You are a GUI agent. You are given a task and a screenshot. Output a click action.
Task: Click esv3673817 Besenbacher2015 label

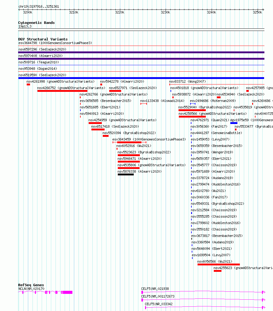(x=217, y=236)
